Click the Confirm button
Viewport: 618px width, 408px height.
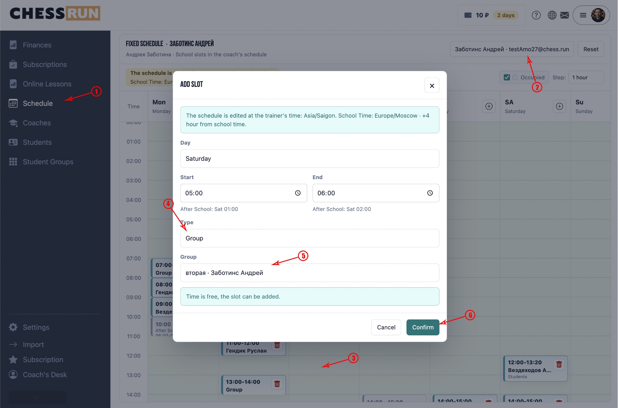pyautogui.click(x=423, y=327)
